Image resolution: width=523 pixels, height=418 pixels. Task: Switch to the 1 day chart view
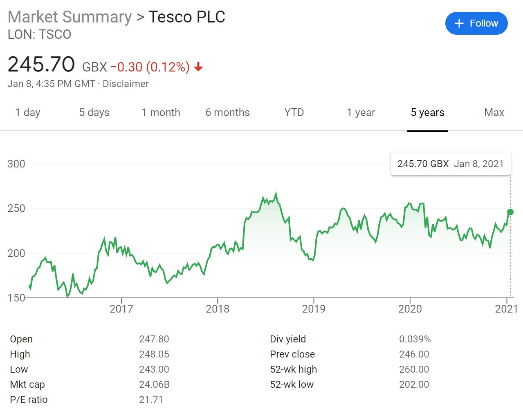point(27,112)
